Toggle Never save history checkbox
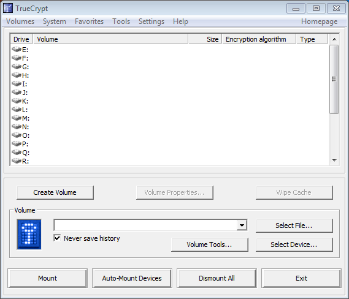This screenshot has width=349, height=299. tap(57, 238)
